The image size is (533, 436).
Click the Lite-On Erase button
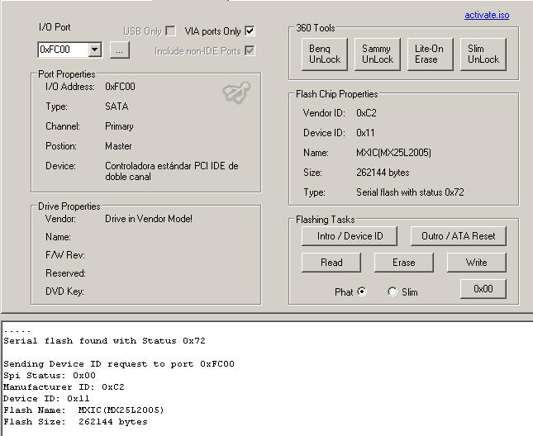coord(430,54)
